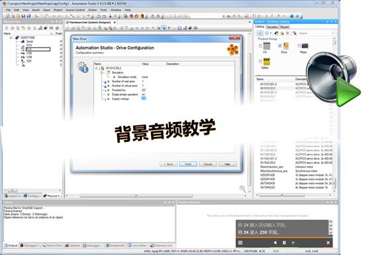The image size is (365, 255).
Task: Collapse the 8V1010.50-2 tree node
Action: point(96,68)
